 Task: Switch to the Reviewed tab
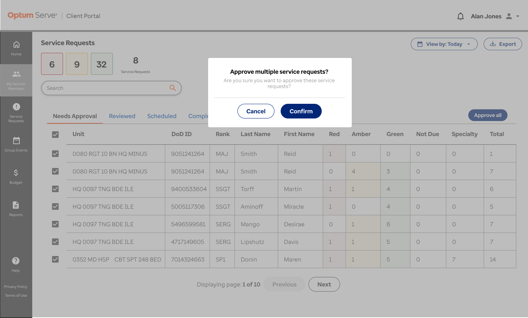122,116
